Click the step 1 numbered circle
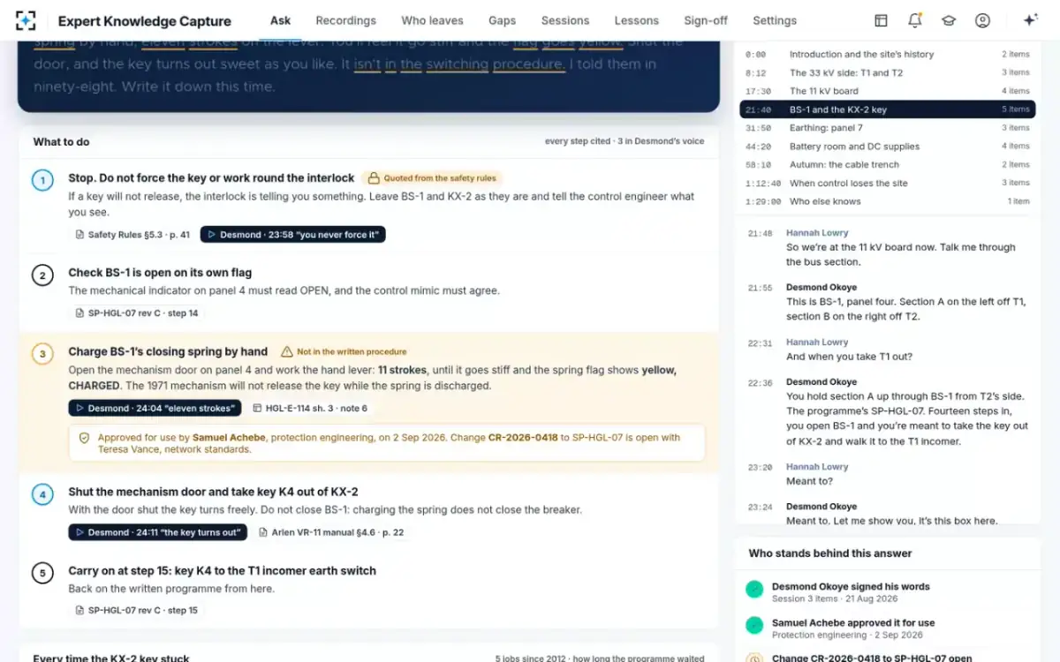 point(42,181)
